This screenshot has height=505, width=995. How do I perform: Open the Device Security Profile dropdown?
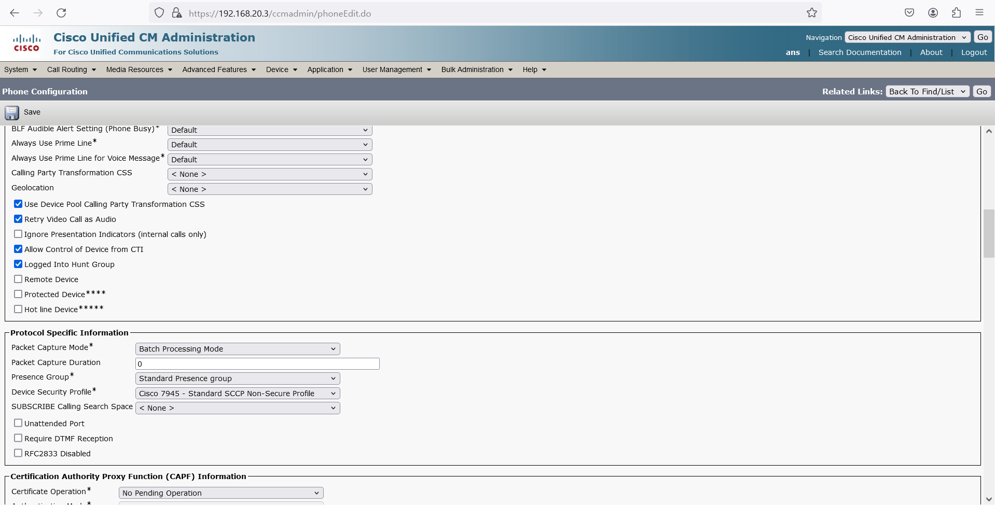tap(238, 394)
